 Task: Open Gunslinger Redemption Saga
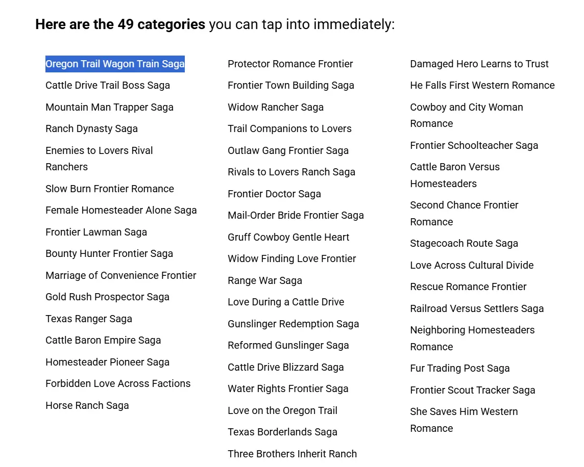pyautogui.click(x=293, y=324)
